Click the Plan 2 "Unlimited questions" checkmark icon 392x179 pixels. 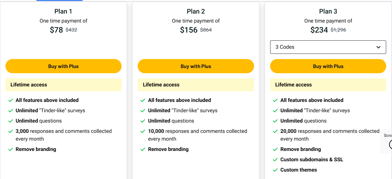143,121
